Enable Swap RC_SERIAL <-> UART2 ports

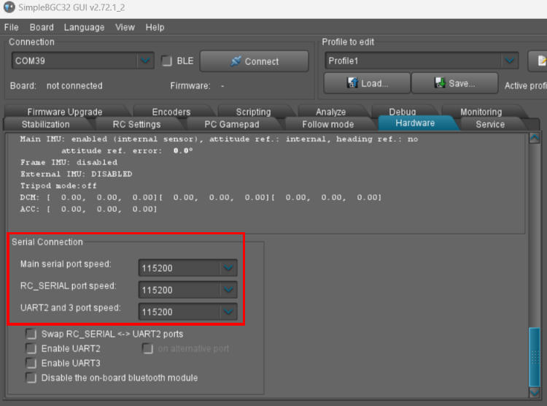click(31, 334)
